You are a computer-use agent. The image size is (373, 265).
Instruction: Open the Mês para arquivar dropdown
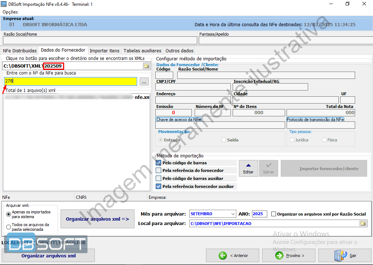coord(233,214)
